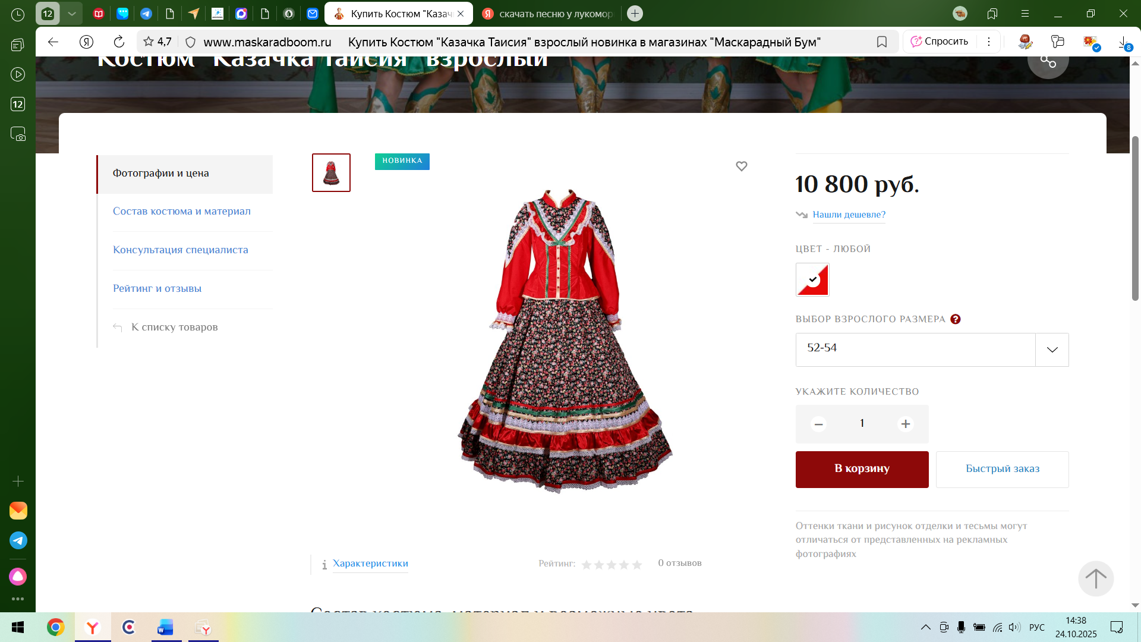The height and width of the screenshot is (642, 1141).
Task: Open browser history clock icon
Action: (x=18, y=14)
